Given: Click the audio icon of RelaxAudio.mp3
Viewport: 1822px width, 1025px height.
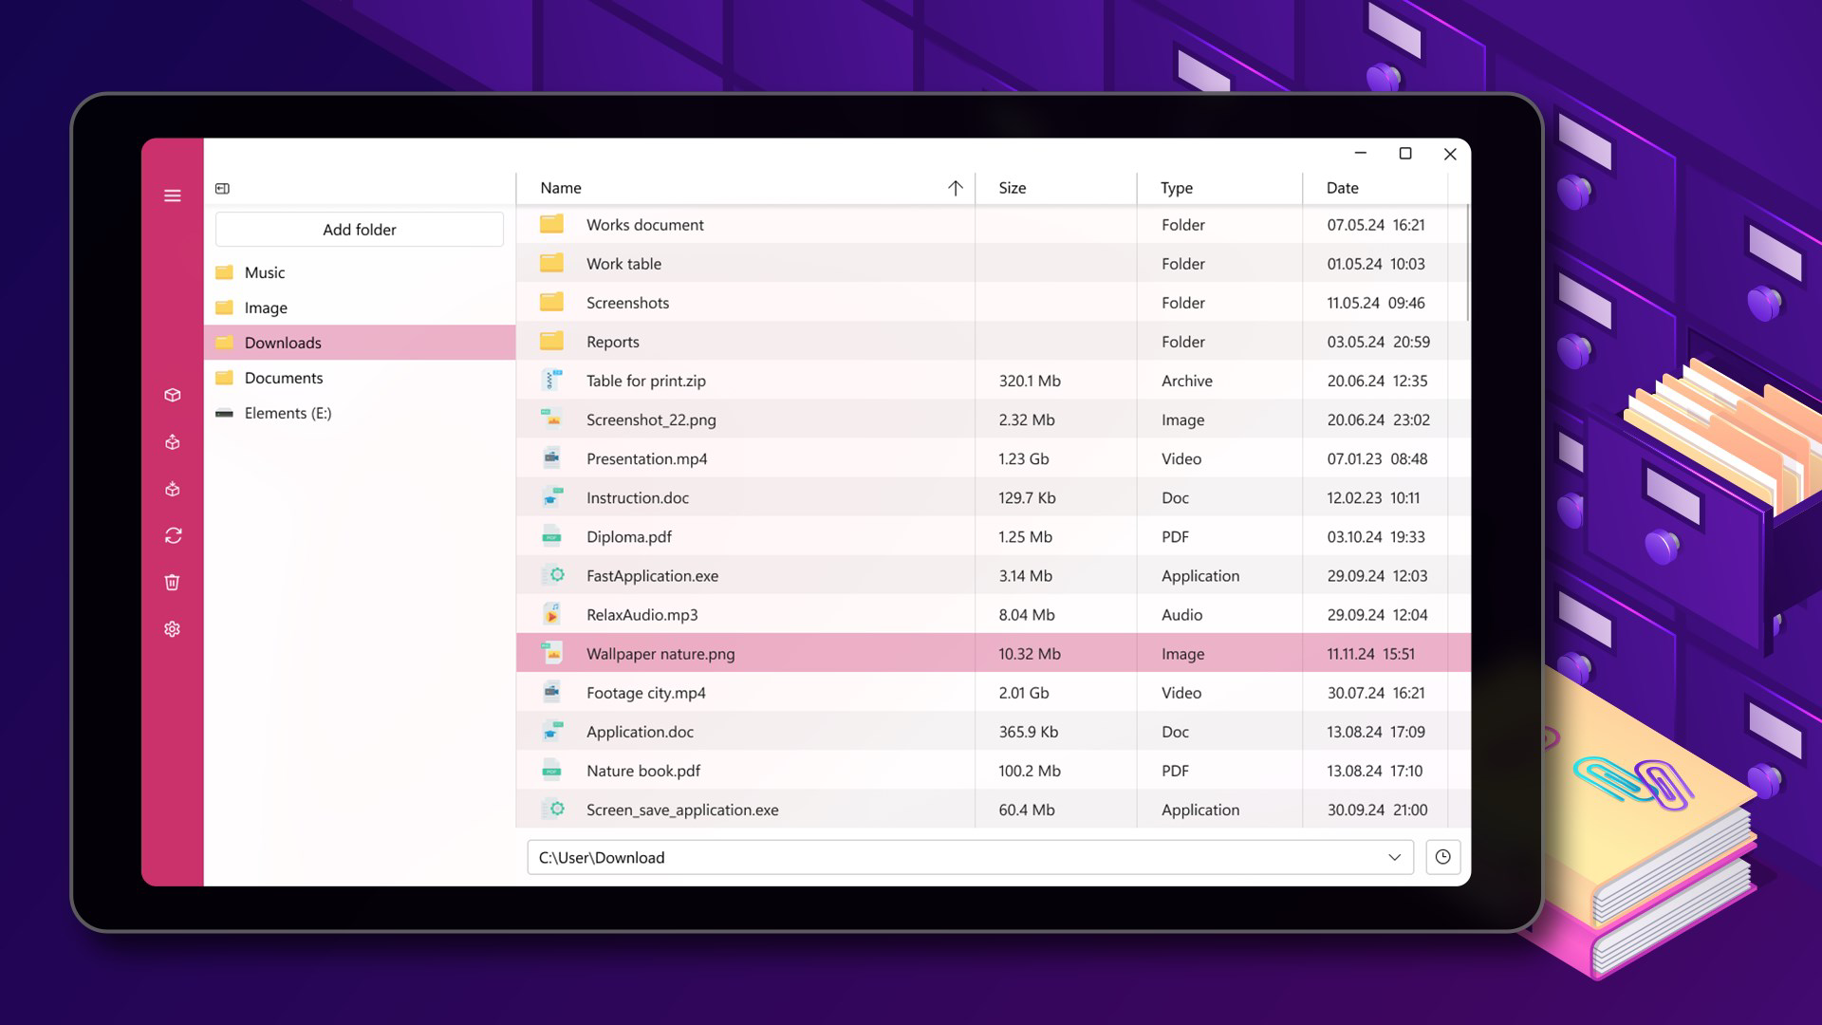Looking at the screenshot, I should (x=551, y=614).
